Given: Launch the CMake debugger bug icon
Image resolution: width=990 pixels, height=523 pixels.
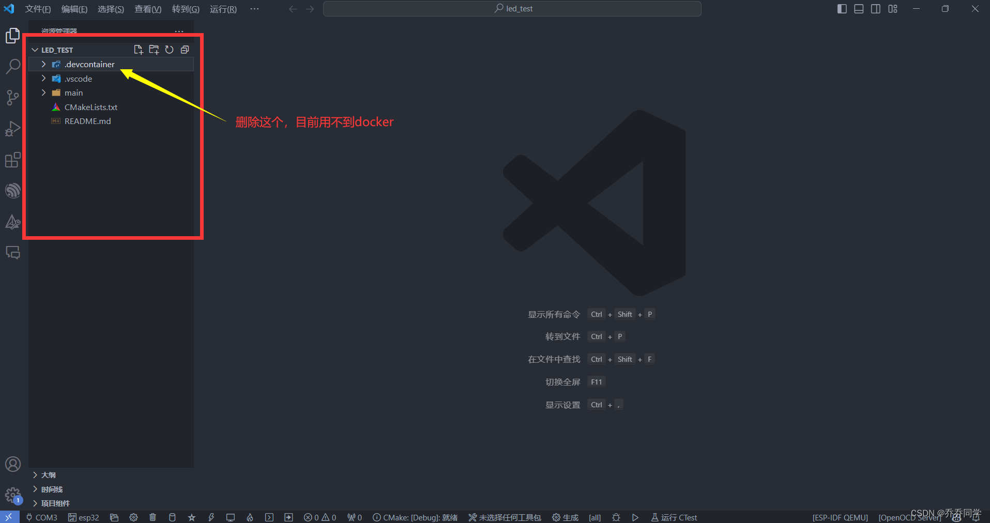Looking at the screenshot, I should coord(616,517).
